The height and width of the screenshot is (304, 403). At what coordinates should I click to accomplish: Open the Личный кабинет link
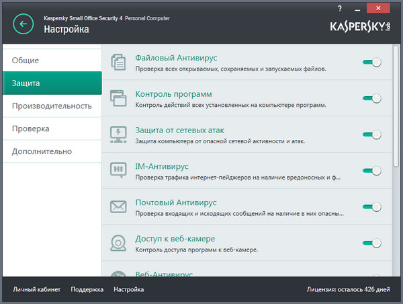coord(36,290)
